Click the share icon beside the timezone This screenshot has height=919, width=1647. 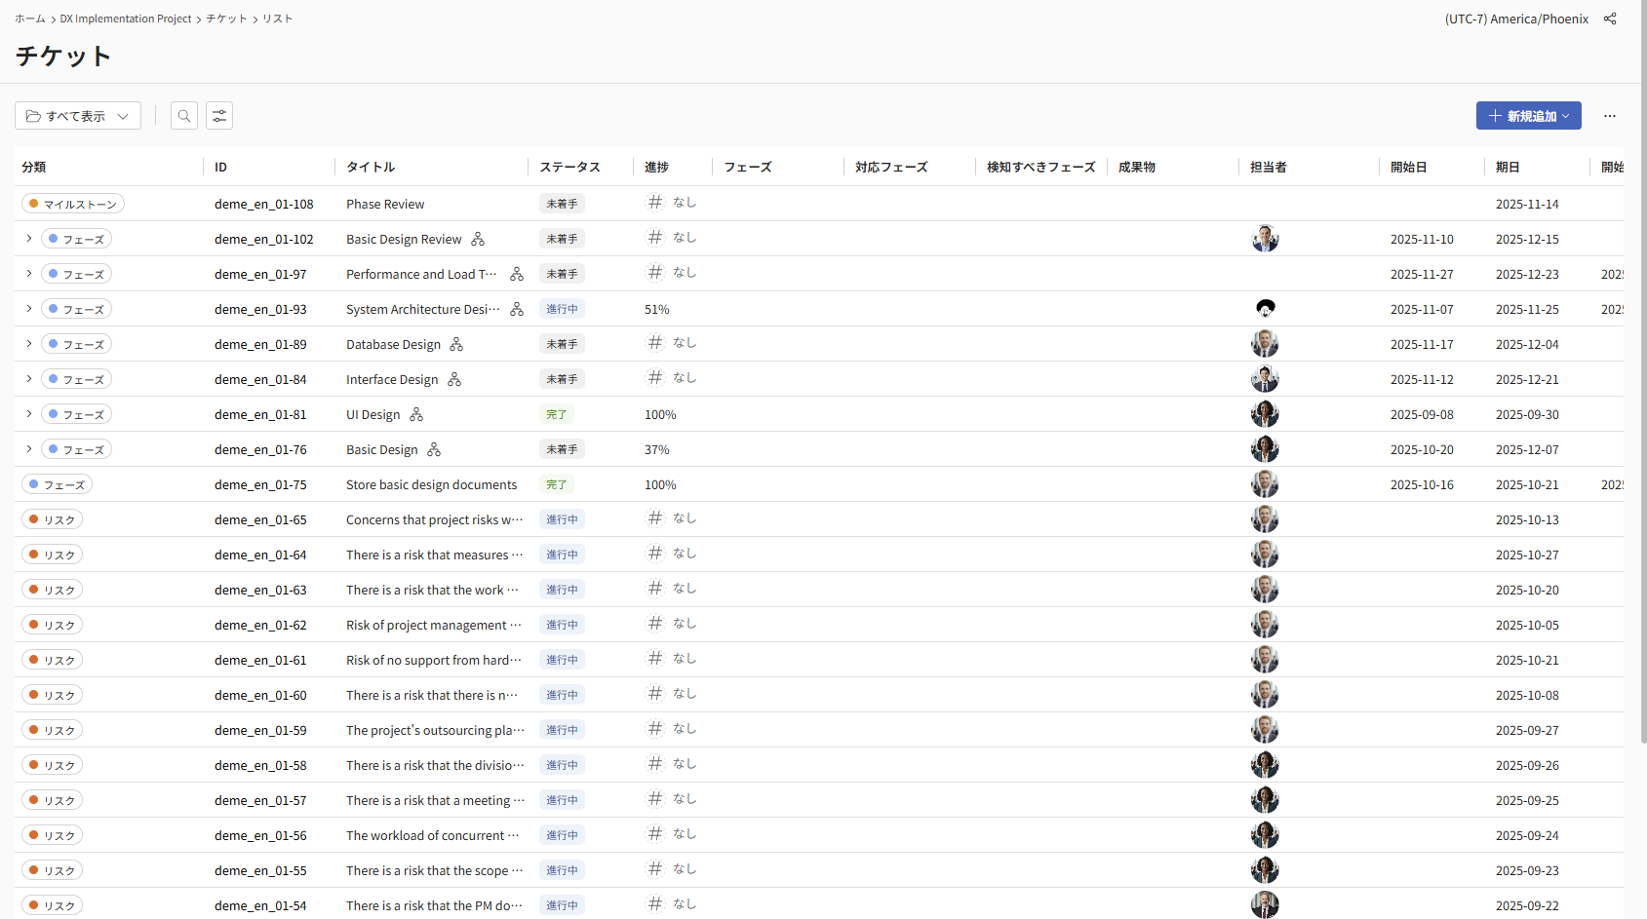pyautogui.click(x=1610, y=19)
